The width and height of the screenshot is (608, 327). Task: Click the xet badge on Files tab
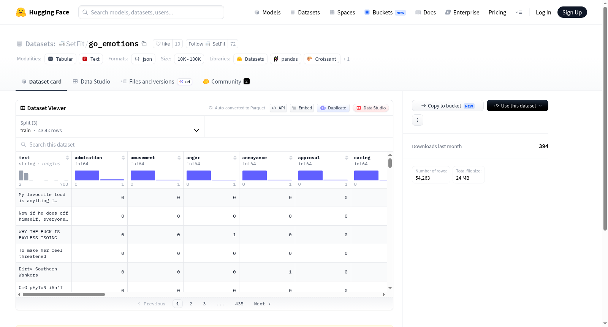point(185,82)
